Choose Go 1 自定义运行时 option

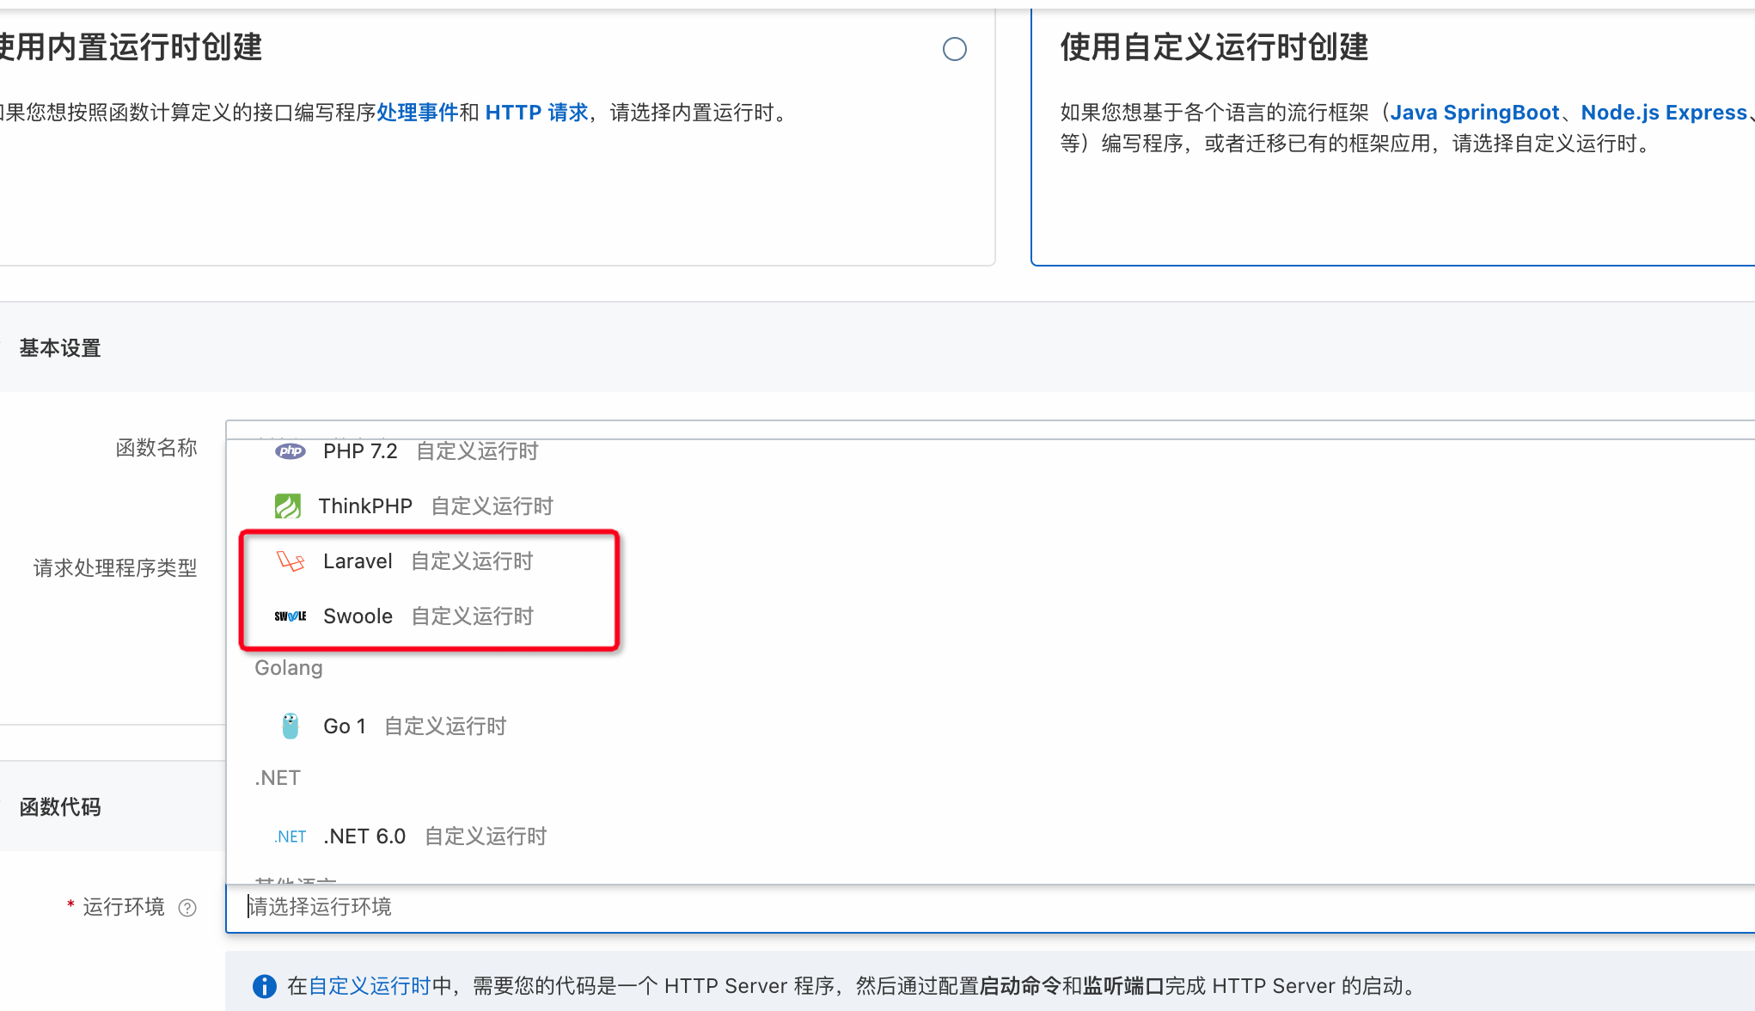coord(988,726)
